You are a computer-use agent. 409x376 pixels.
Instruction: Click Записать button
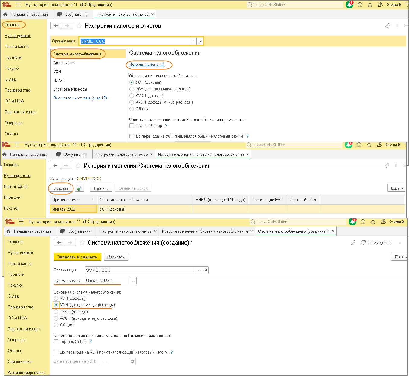(x=116, y=257)
